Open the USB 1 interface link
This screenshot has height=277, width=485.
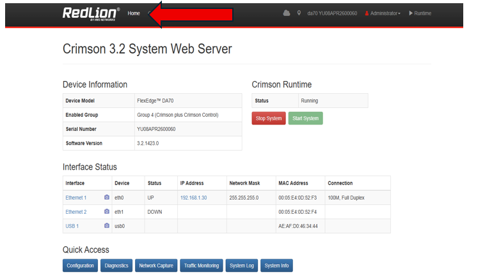point(72,226)
